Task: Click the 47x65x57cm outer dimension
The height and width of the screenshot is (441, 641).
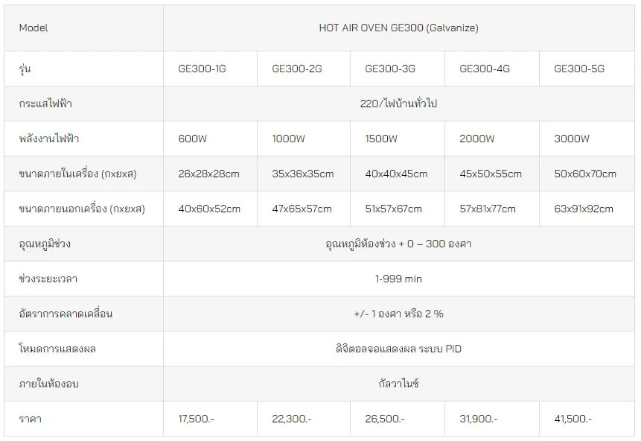Action: click(x=302, y=209)
